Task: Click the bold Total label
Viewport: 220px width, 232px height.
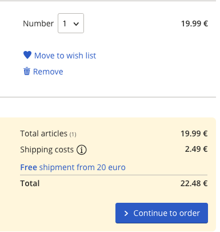Action: pyautogui.click(x=30, y=183)
